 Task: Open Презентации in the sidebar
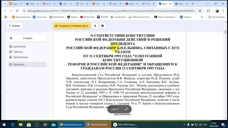click(27, 57)
